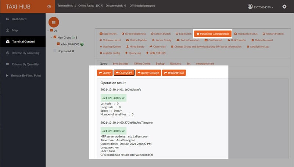Open the Customized option
Viewport: 294px width, 167px height.
point(214,40)
